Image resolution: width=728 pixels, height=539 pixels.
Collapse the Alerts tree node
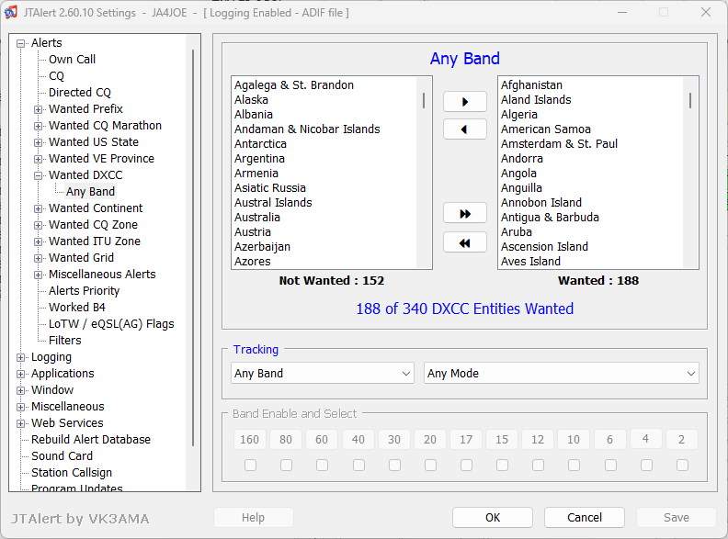point(20,43)
